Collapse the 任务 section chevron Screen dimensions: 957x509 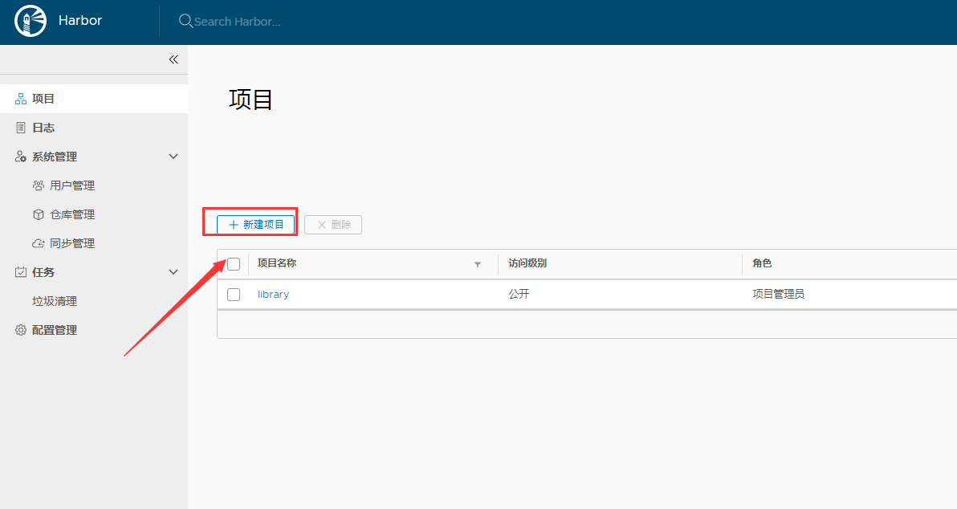[173, 272]
